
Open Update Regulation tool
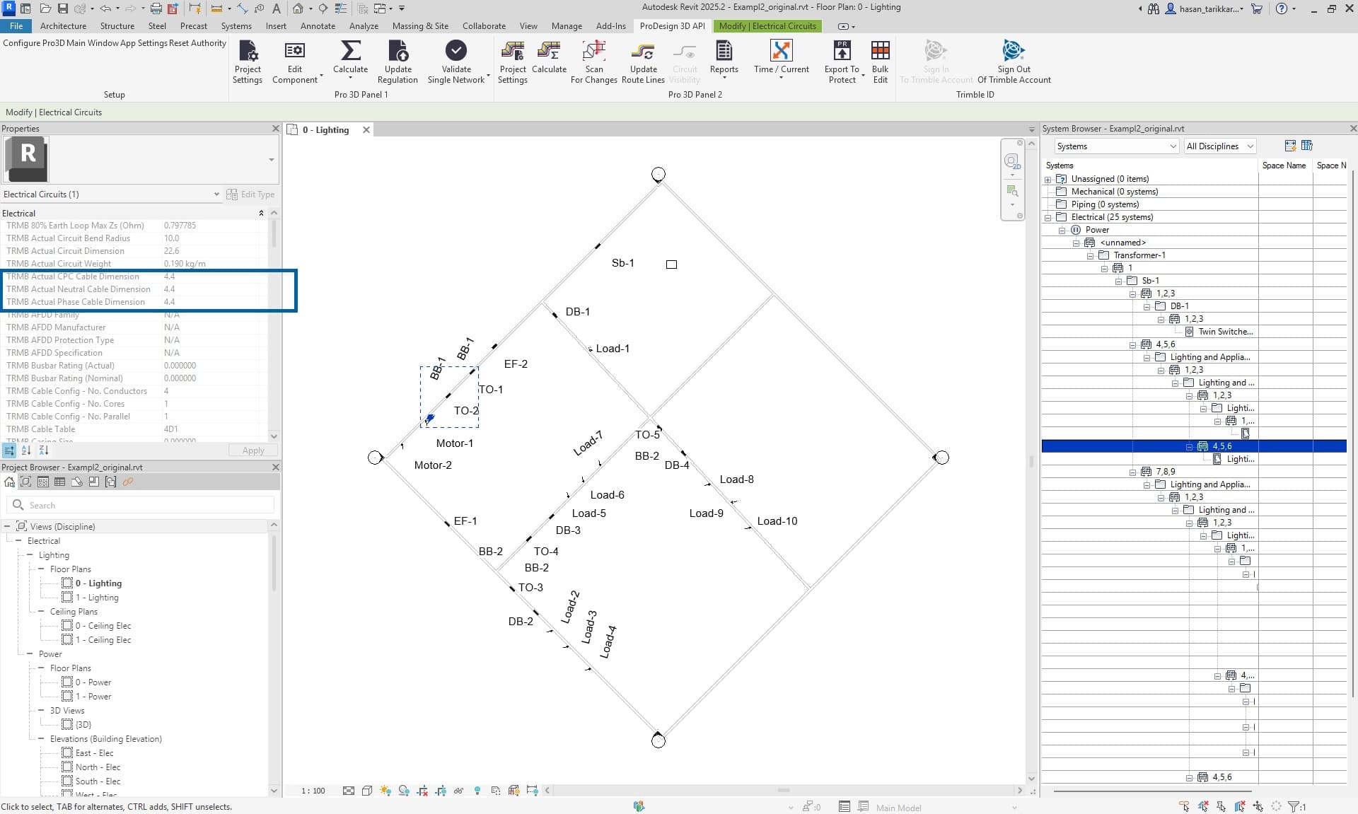397,52
